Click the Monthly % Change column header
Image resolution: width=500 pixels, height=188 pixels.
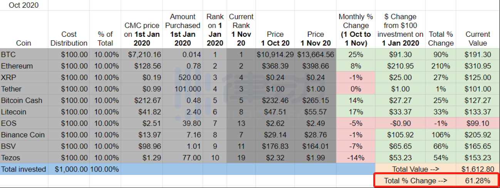[x=356, y=30]
